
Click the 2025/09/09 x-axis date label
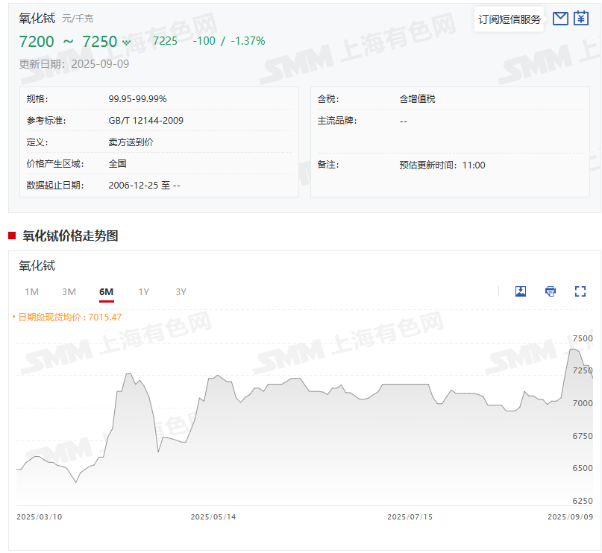570,517
